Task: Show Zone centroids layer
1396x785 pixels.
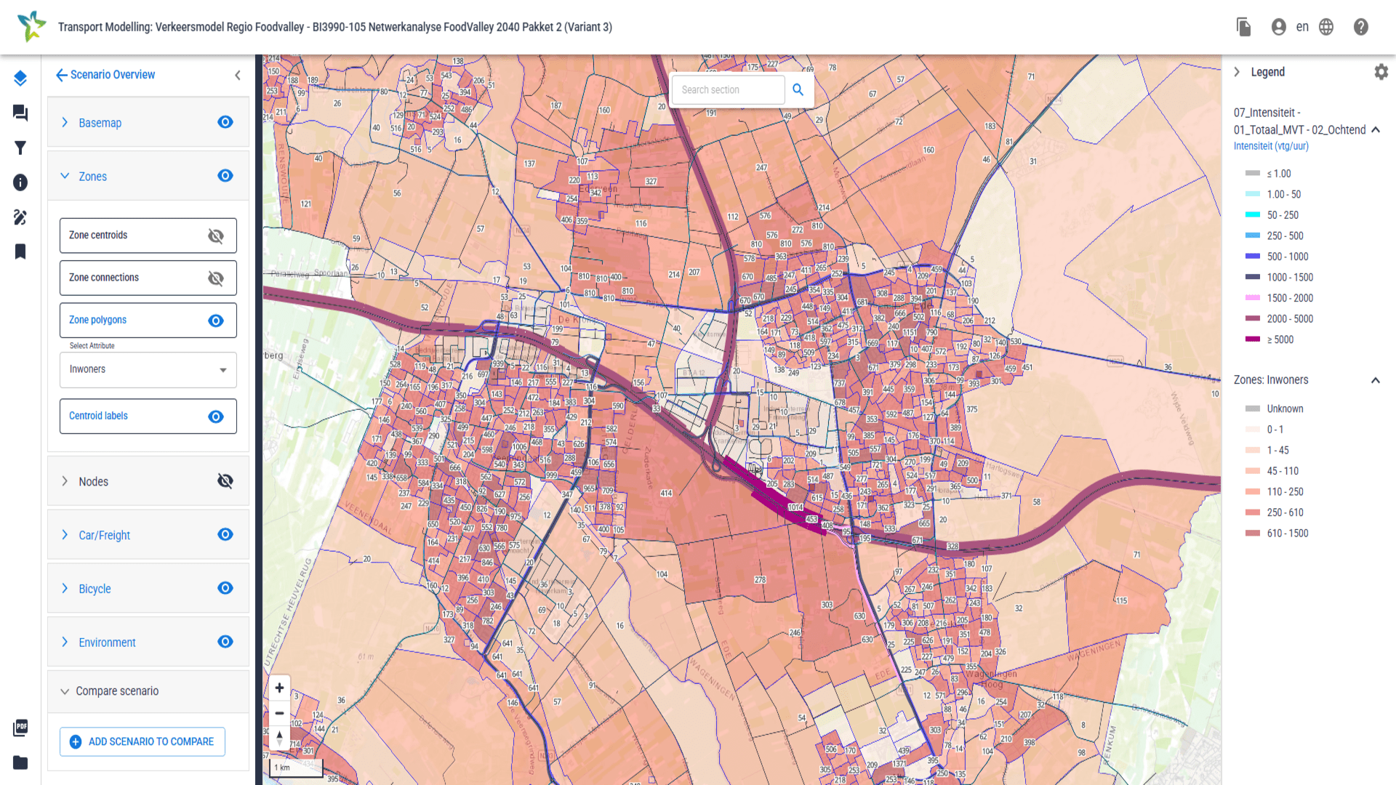Action: tap(216, 235)
